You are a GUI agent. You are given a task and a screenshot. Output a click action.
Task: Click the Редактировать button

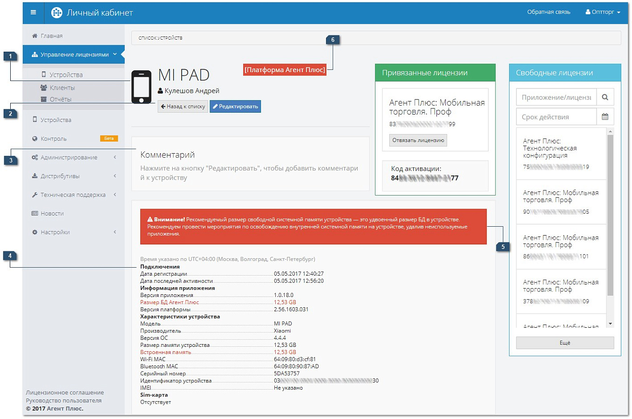pos(235,107)
